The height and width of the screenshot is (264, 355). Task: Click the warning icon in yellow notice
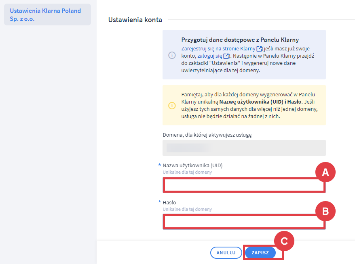pyautogui.click(x=172, y=106)
